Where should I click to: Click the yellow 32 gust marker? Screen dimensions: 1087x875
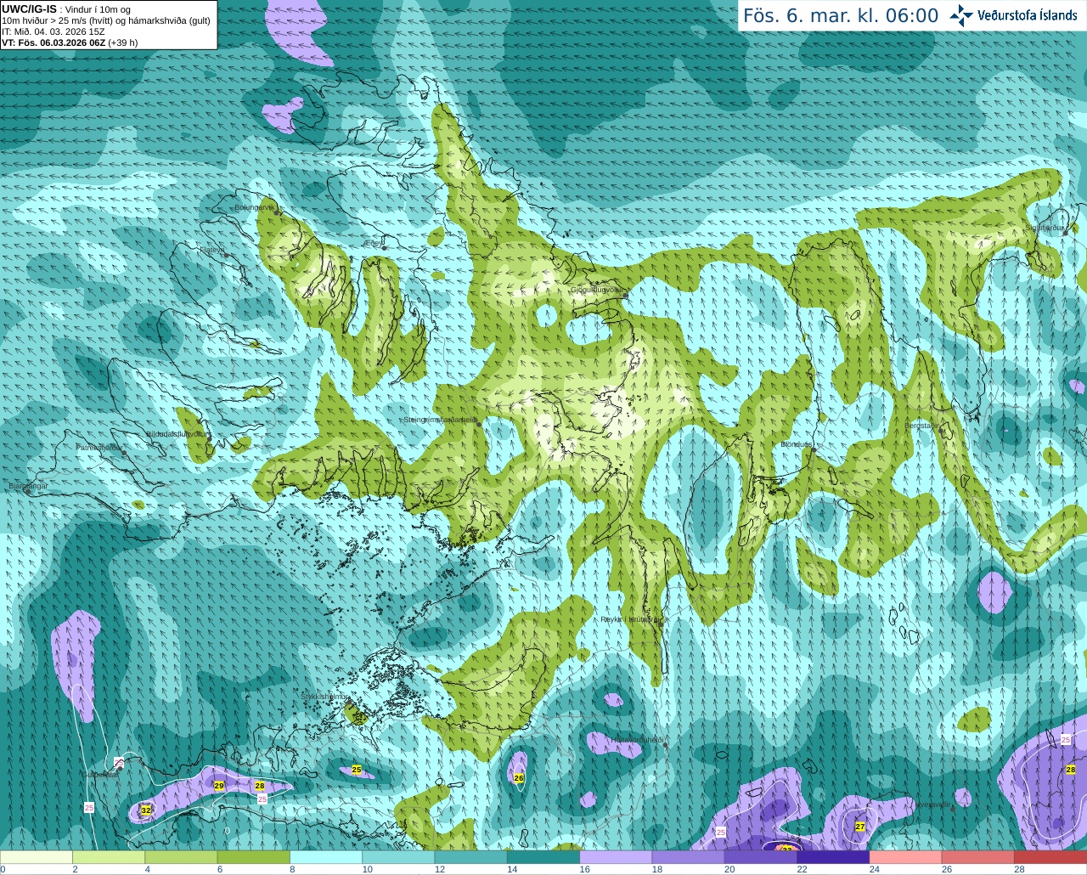coord(146,810)
